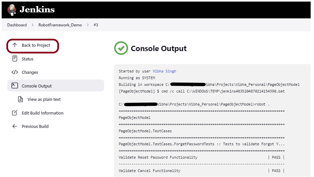Open RobotFramework_Demo project from breadcrumb

tap(60, 25)
